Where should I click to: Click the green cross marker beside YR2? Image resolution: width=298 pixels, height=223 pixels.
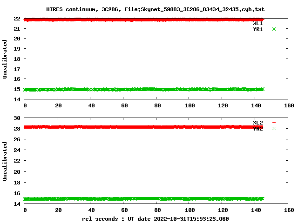(x=274, y=129)
